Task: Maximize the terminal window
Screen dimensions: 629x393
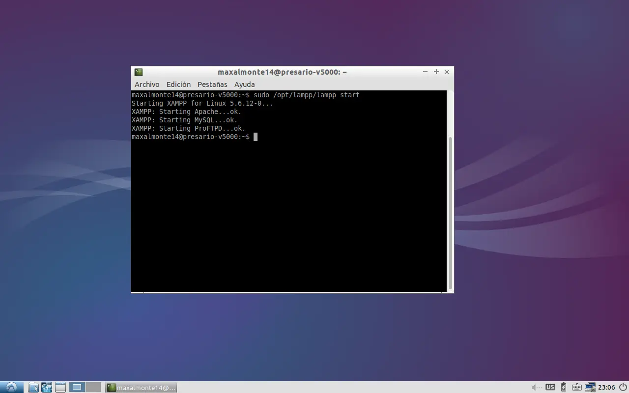Action: tap(436, 72)
